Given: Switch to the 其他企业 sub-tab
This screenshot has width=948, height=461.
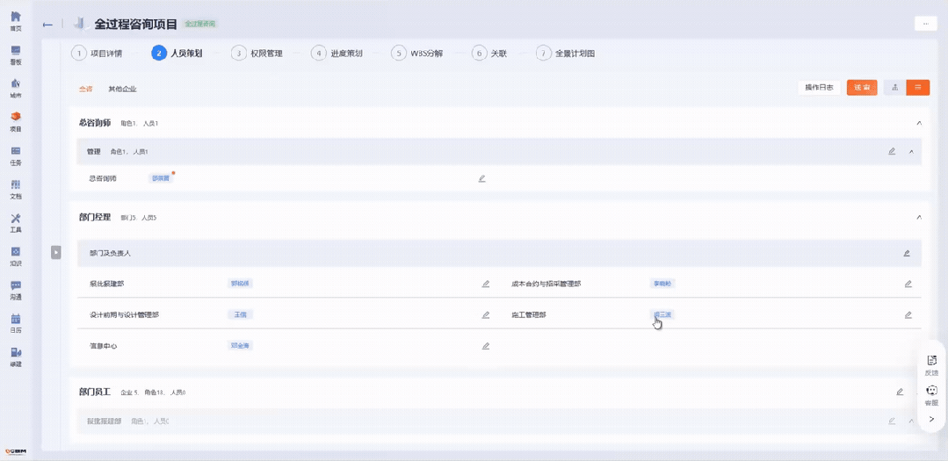Looking at the screenshot, I should [x=123, y=89].
